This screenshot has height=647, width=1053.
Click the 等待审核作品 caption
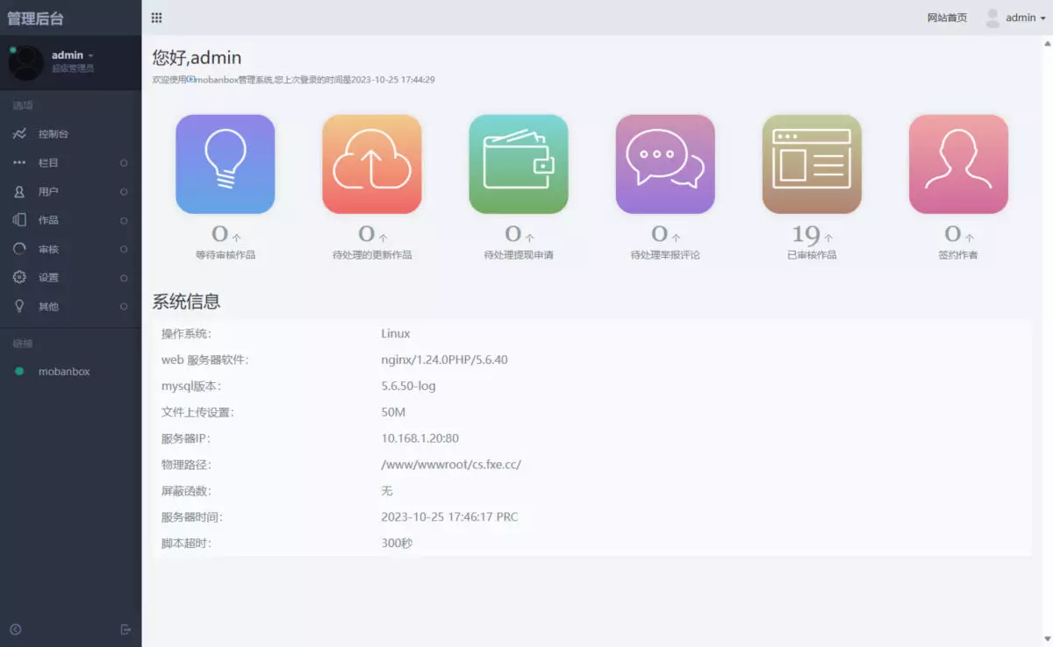[226, 255]
